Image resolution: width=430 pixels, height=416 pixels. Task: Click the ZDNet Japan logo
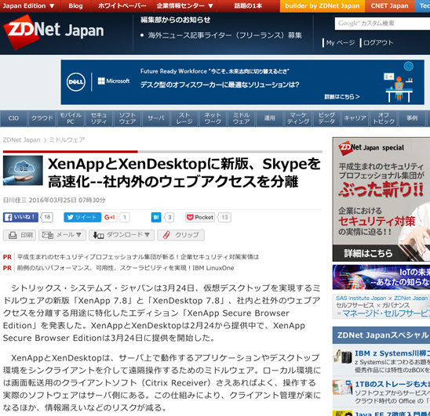click(x=53, y=32)
